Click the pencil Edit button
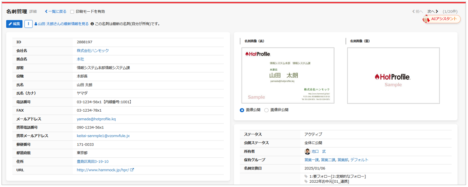This screenshot has height=187, width=468. pos(14,24)
